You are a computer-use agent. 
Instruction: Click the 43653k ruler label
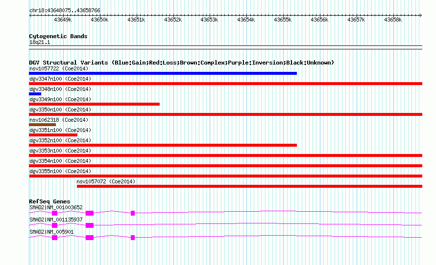tap(209, 20)
